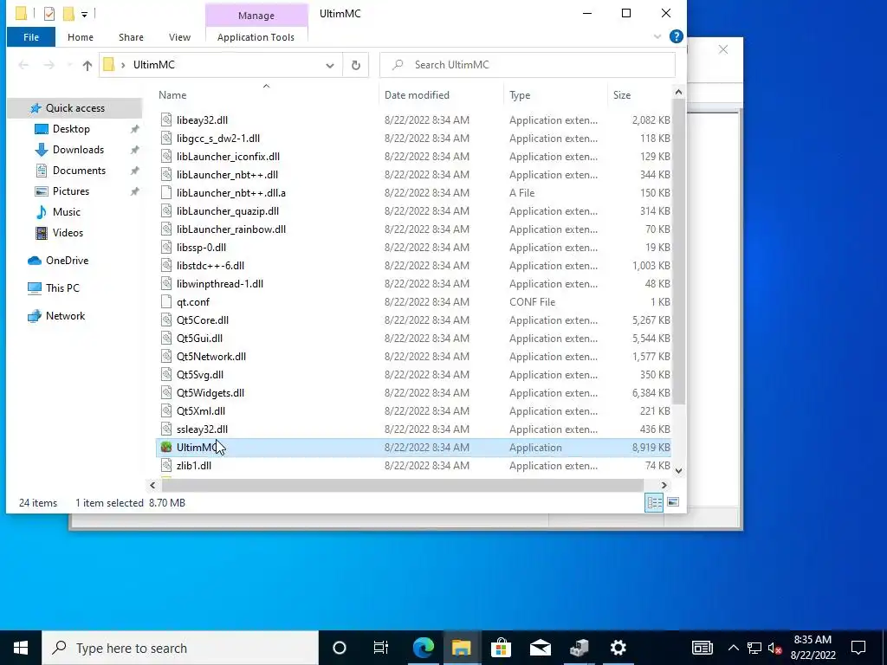Click the Qt5Core.dll file icon
Screen dimensions: 887x665
[x=165, y=320]
